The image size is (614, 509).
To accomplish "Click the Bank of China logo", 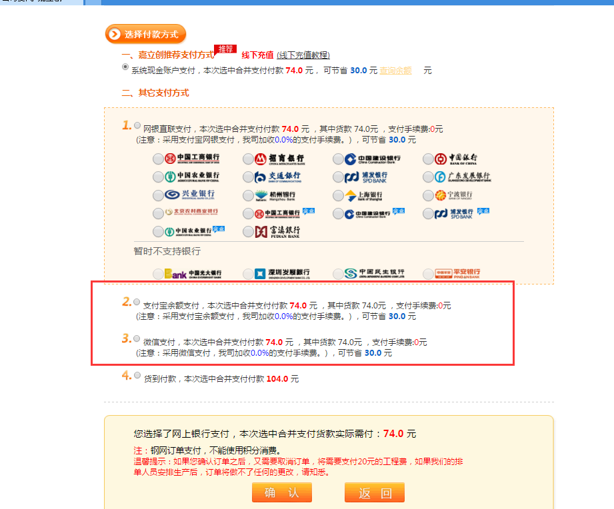I will [461, 159].
